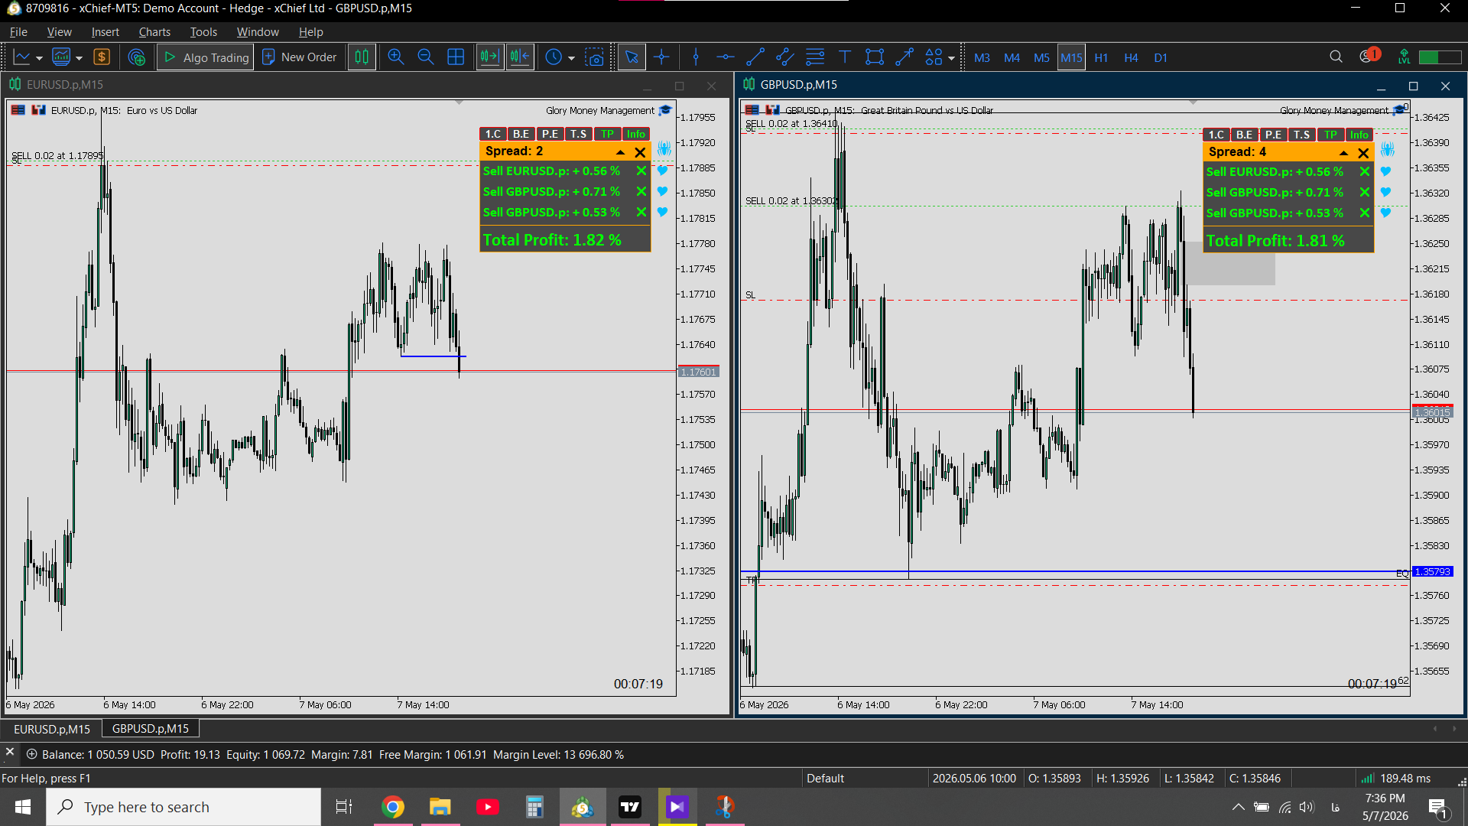This screenshot has width=1468, height=826.
Task: Open the signals plus-circle toolbar icon
Action: coord(137,57)
